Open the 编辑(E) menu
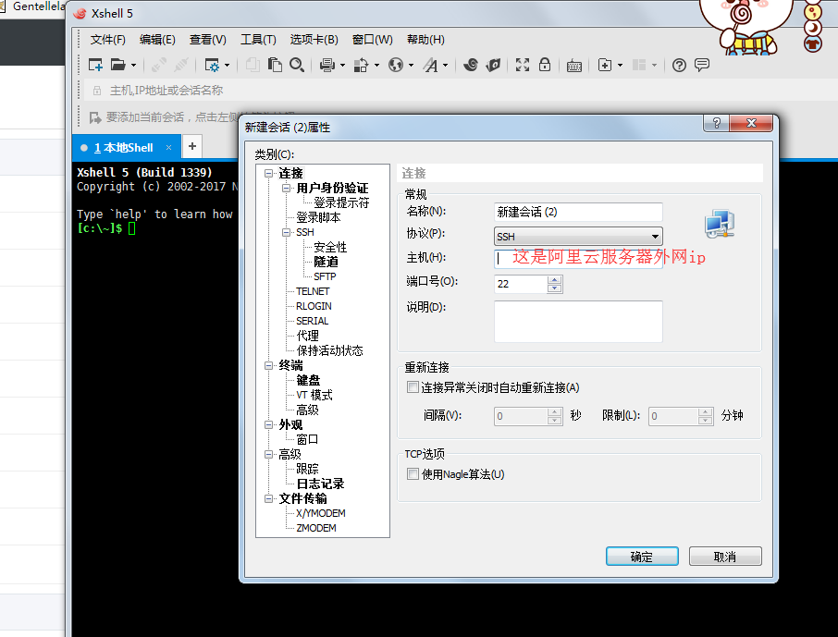 [x=157, y=40]
